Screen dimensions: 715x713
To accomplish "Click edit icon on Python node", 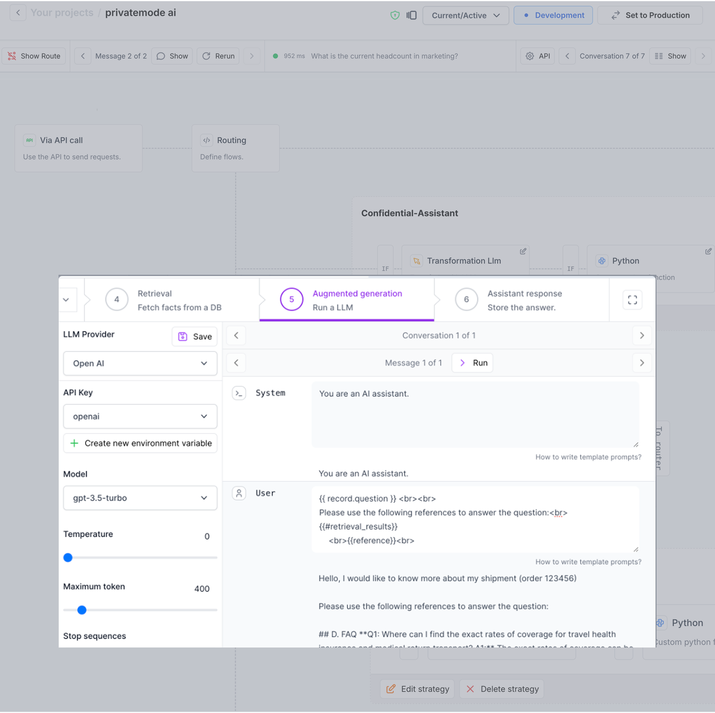I will (x=707, y=252).
